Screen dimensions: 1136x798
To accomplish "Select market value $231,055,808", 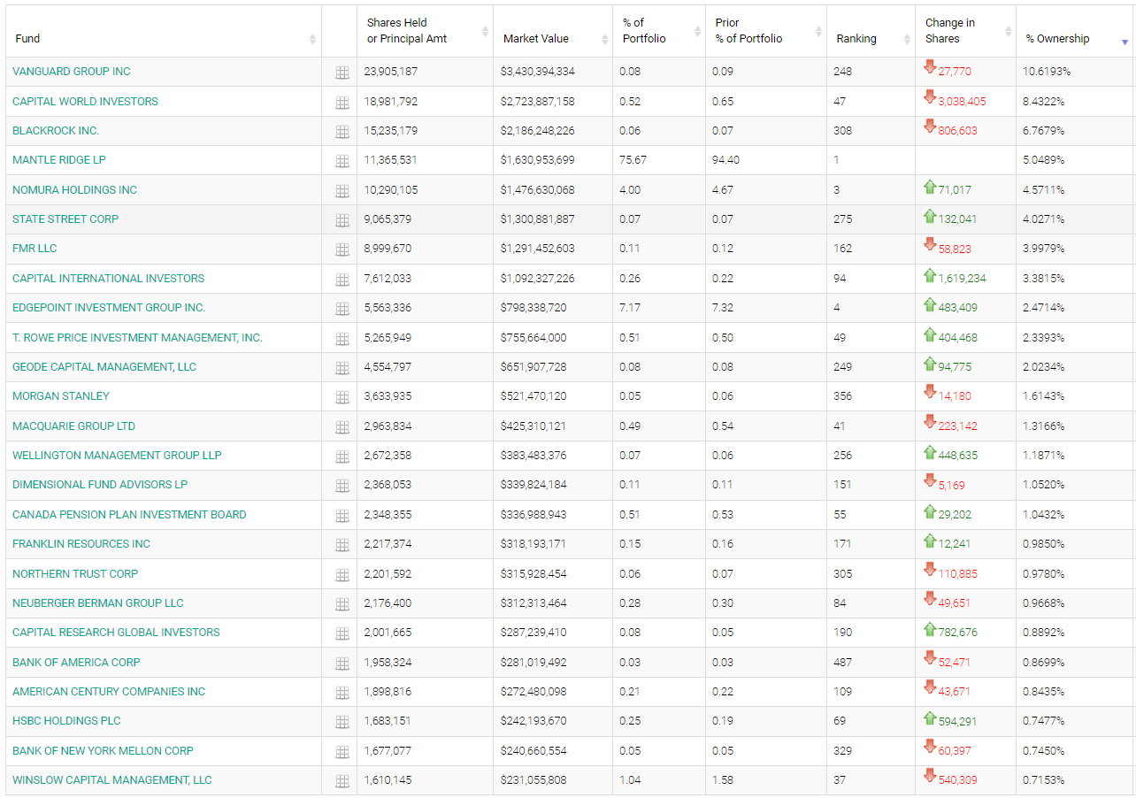I will click(x=533, y=780).
